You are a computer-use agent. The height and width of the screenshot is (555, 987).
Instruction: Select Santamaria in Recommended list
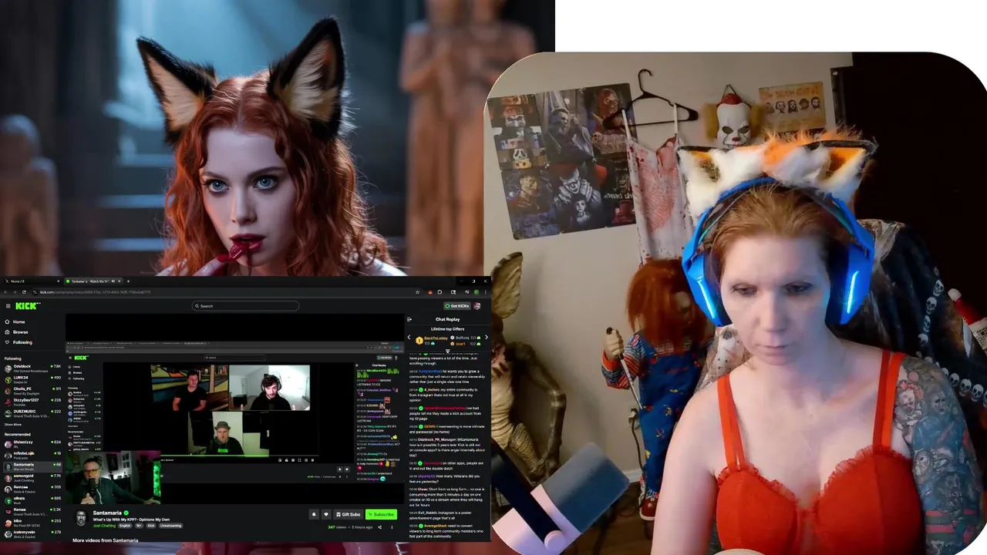point(32,466)
